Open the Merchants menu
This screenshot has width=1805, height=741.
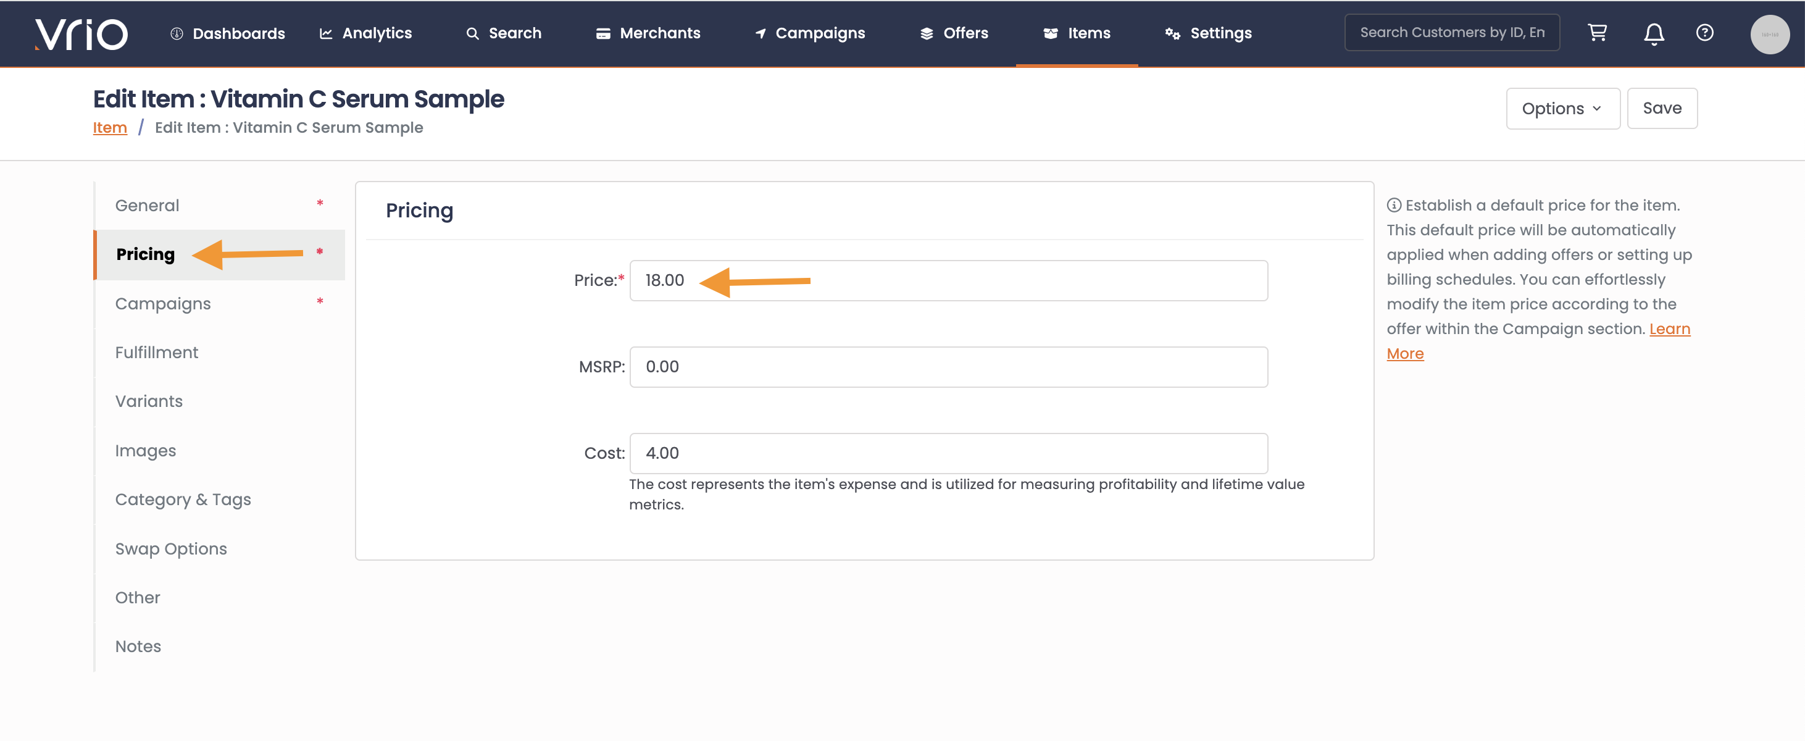click(648, 33)
